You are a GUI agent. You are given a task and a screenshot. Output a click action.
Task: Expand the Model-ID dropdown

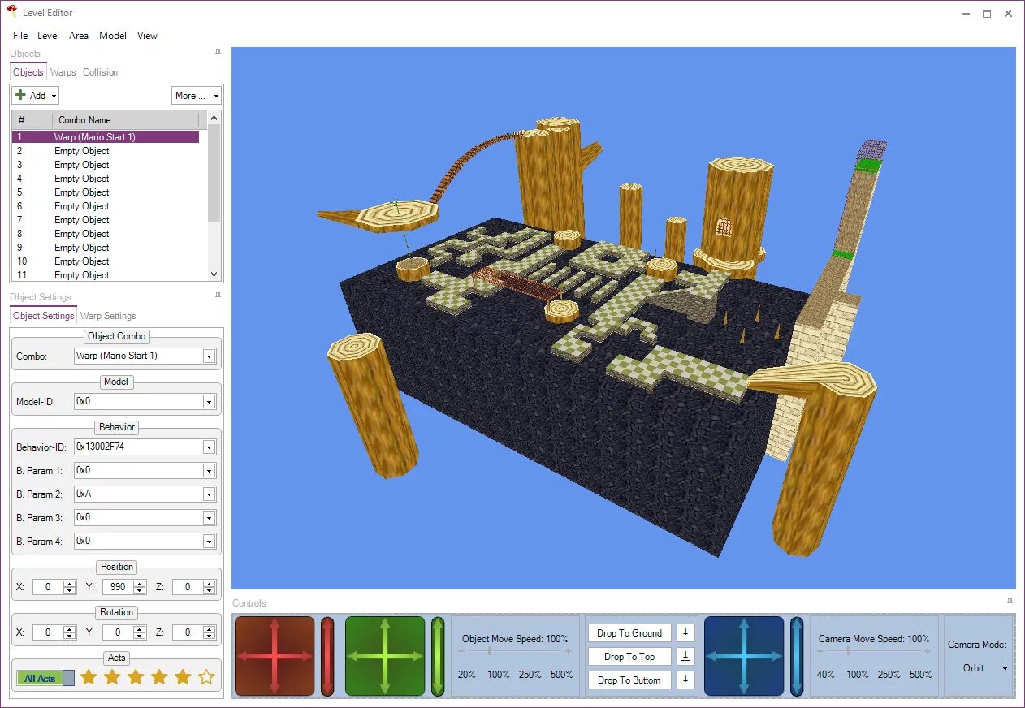(209, 401)
